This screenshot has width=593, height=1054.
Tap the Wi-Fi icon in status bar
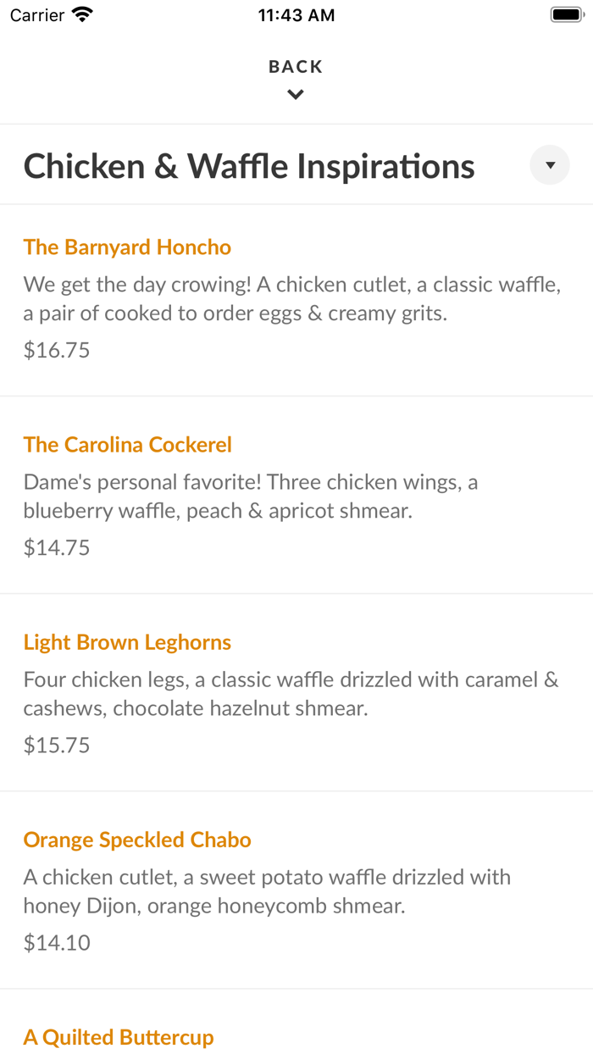pyautogui.click(x=80, y=14)
